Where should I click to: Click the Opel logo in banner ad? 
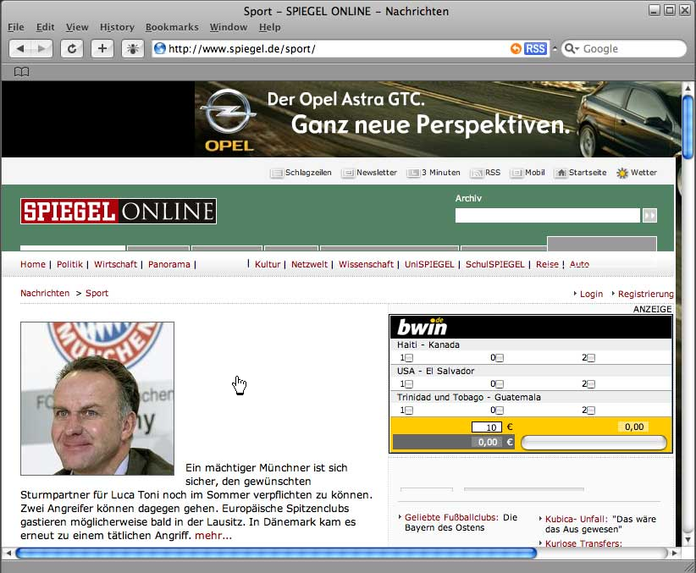(x=229, y=120)
